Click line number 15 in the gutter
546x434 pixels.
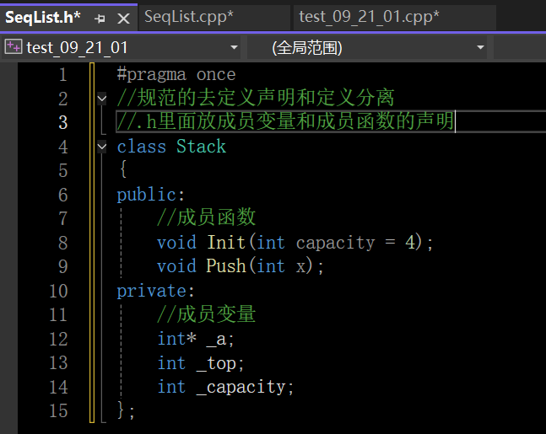(58, 410)
